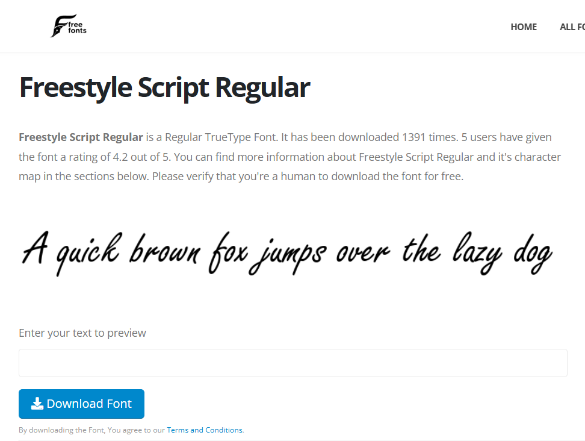This screenshot has width=585, height=441.
Task: Focus the preview text input field
Action: click(292, 363)
